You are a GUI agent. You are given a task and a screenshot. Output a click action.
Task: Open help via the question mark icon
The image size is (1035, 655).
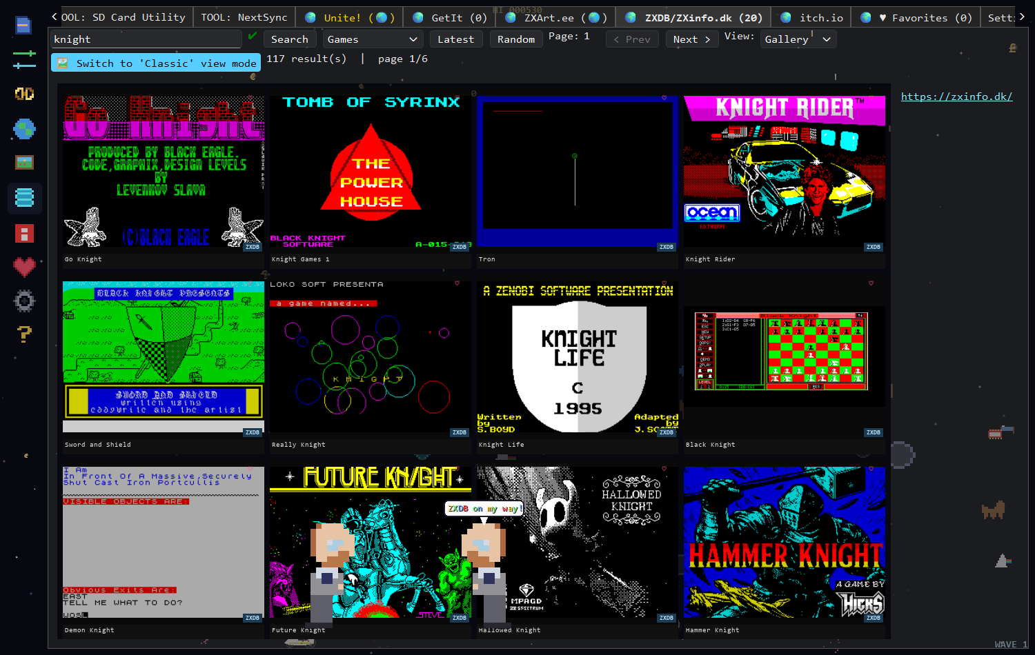[x=24, y=334]
